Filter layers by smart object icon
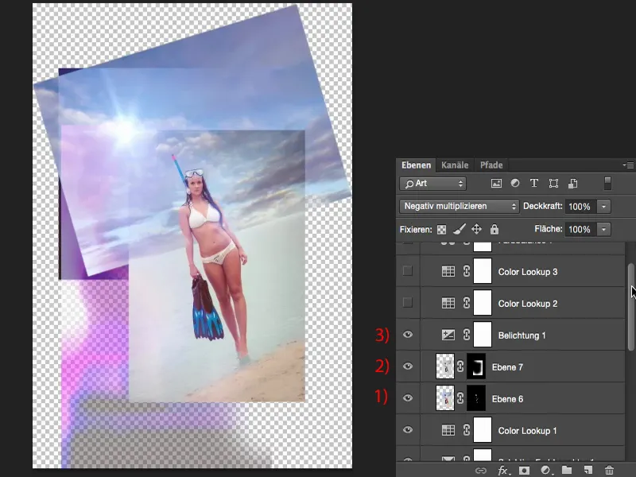636x477 pixels. (572, 184)
